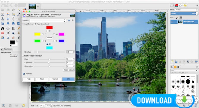Select the Paths tool

pyautogui.click(x=13, y=14)
